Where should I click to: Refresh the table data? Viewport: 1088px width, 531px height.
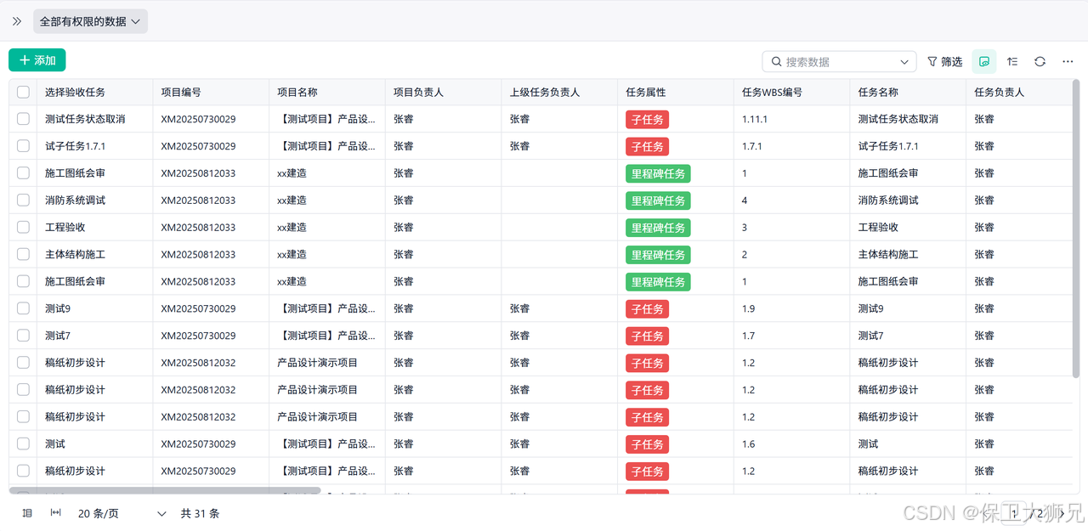tap(1040, 61)
